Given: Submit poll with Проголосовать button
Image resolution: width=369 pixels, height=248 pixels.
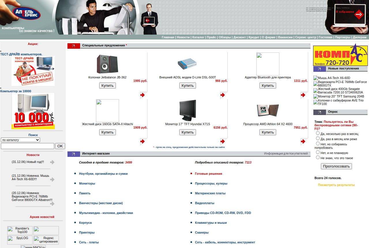Looking at the screenshot, I should [x=336, y=166].
